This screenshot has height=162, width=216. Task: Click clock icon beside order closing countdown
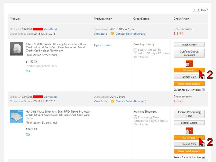tap(135, 49)
